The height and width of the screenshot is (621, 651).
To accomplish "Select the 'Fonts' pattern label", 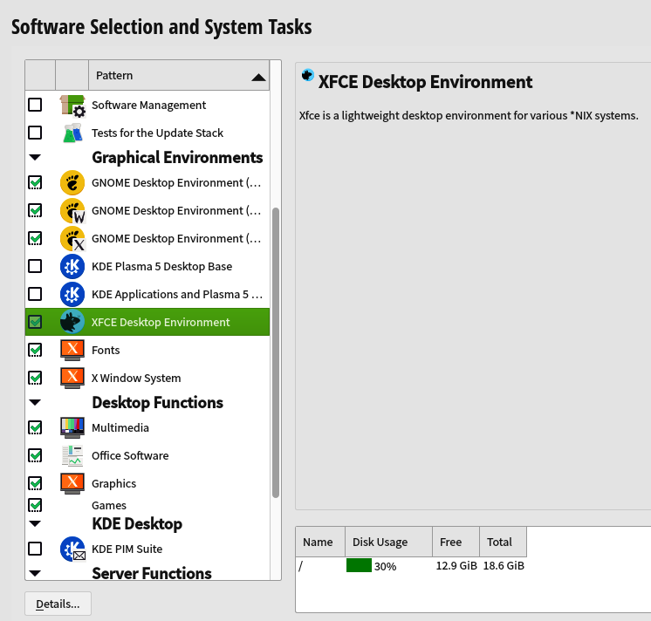I will click(106, 350).
